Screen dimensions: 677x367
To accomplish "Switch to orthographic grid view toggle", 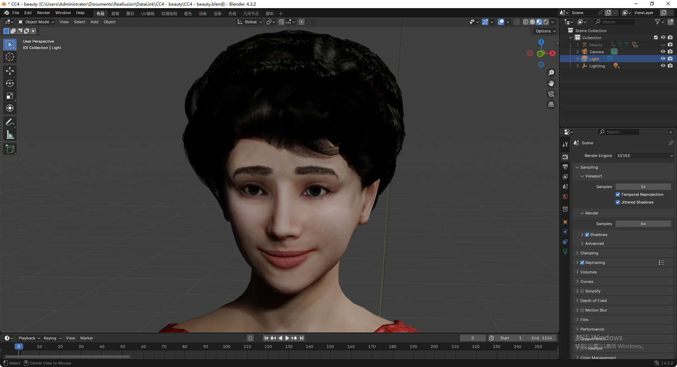I will coord(551,104).
